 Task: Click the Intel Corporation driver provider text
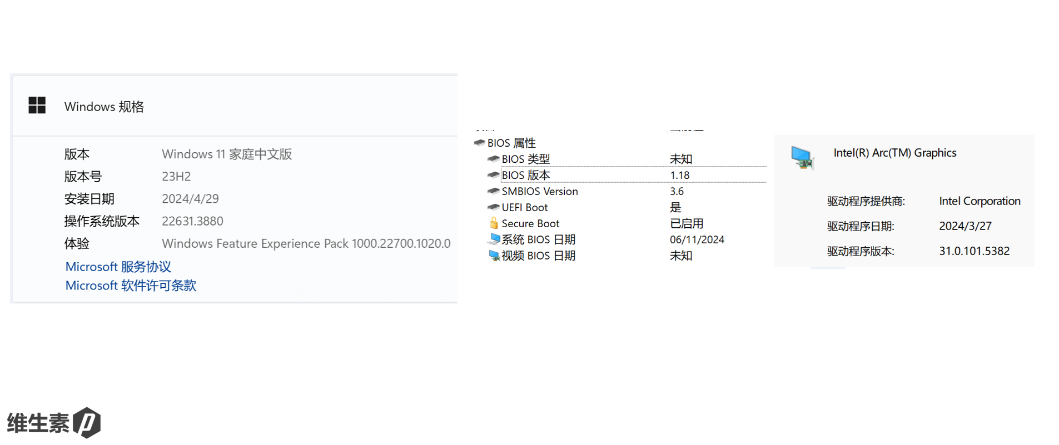tap(980, 201)
